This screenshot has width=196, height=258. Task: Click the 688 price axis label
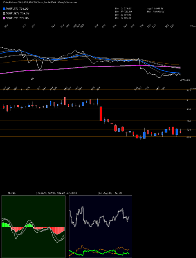click(x=189, y=137)
